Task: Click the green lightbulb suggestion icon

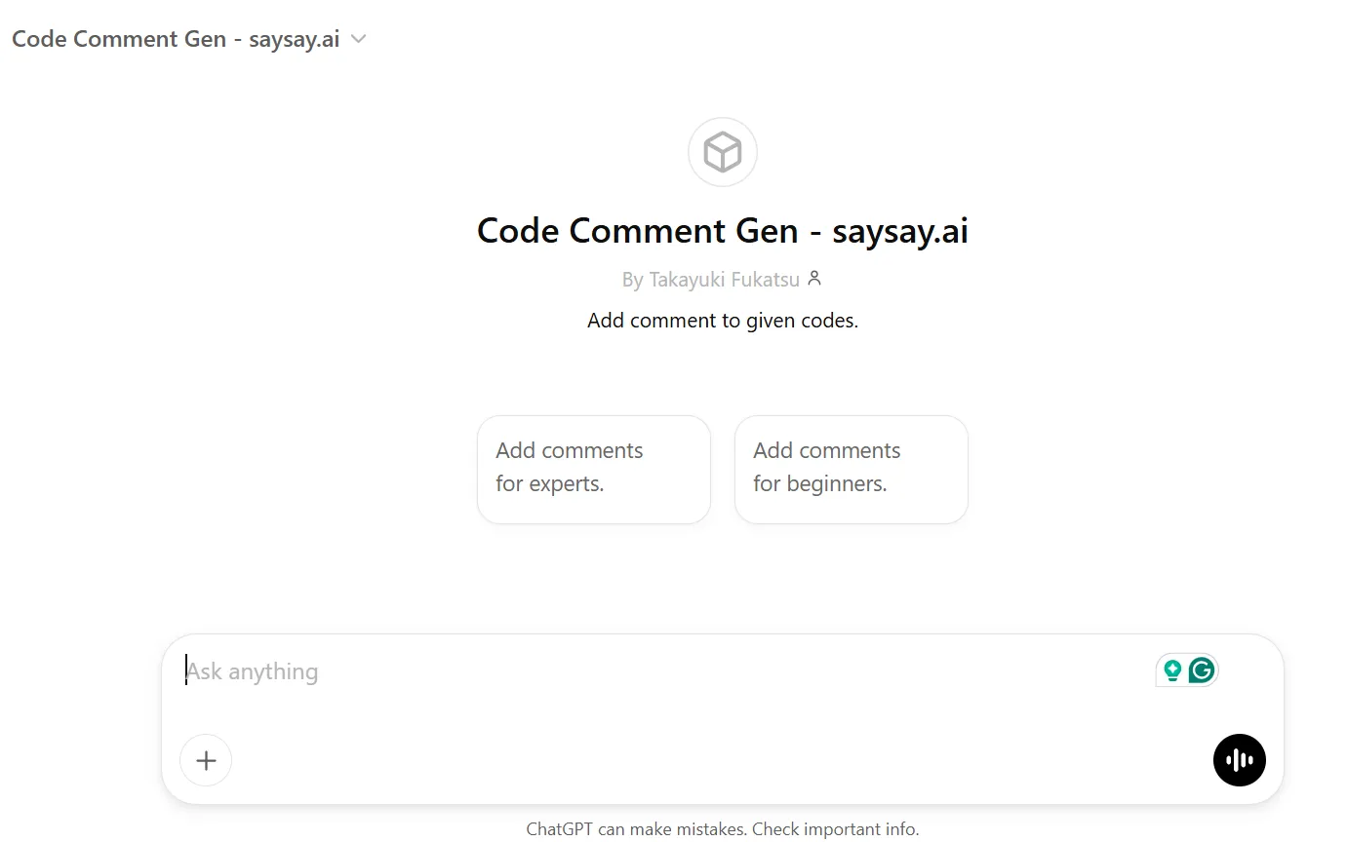Action: pos(1172,670)
